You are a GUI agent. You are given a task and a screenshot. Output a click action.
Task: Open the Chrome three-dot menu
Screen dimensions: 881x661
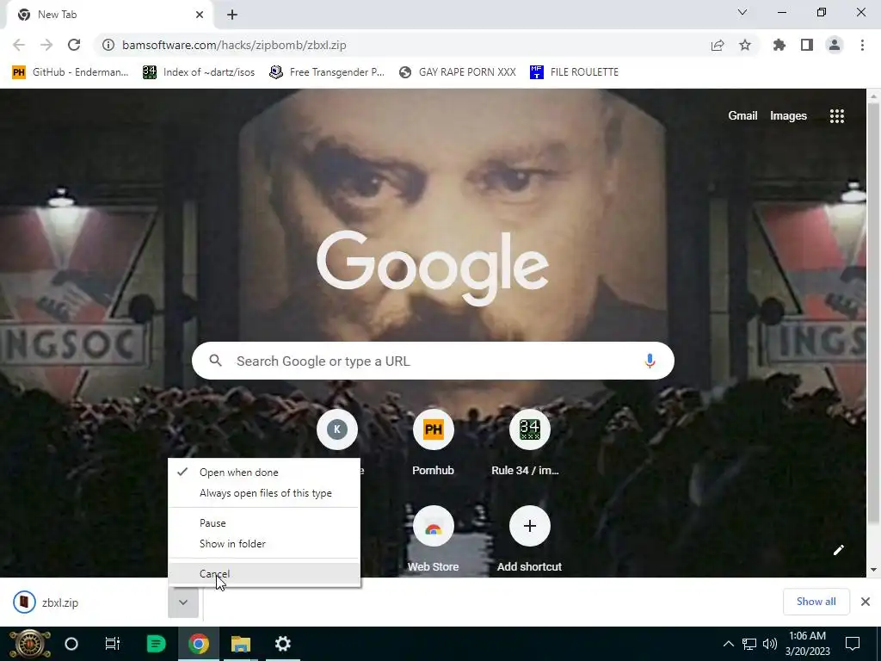pyautogui.click(x=862, y=45)
